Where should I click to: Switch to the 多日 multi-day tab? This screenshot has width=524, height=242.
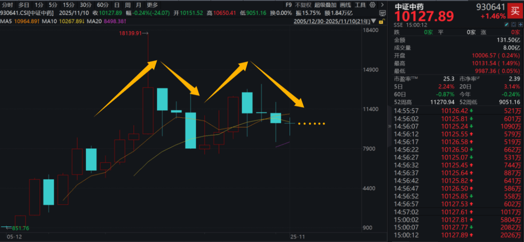24,5
